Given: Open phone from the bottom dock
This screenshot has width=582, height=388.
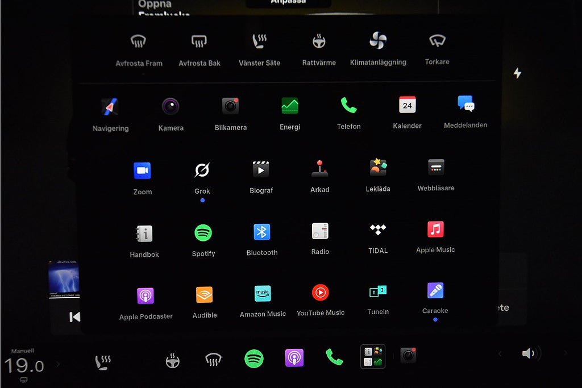Looking at the screenshot, I should point(334,357).
